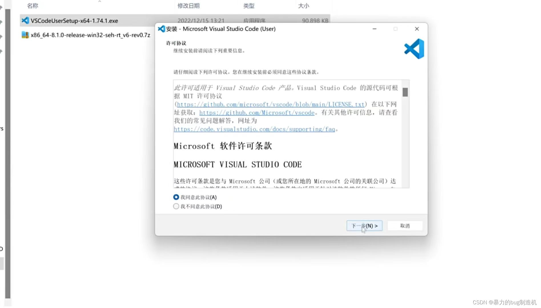The image size is (541, 308).
Task: Click the Microsoft 软件许可条款 heading text
Action: pyautogui.click(x=223, y=146)
